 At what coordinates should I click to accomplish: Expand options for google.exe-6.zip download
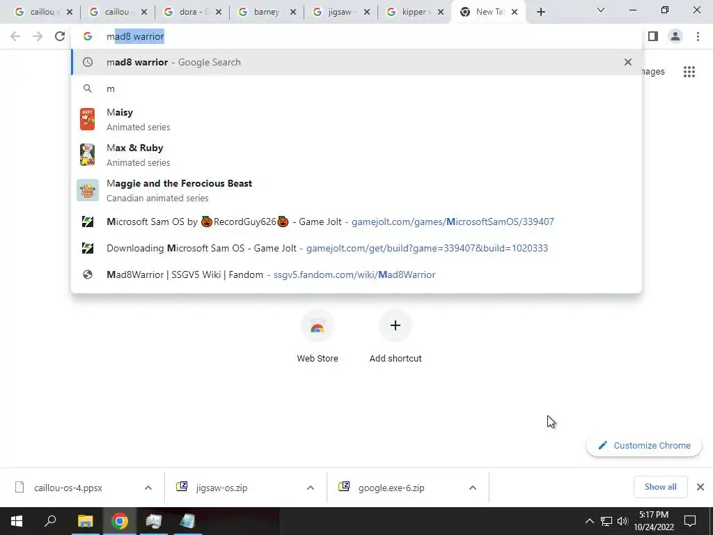[x=473, y=488]
